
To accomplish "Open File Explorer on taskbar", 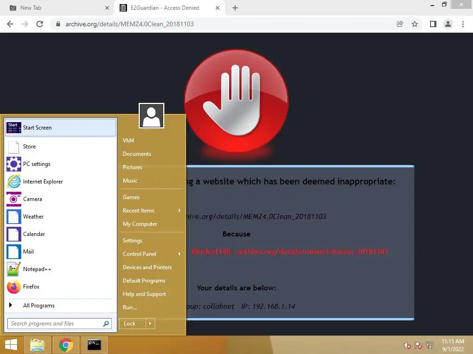I will (37, 345).
